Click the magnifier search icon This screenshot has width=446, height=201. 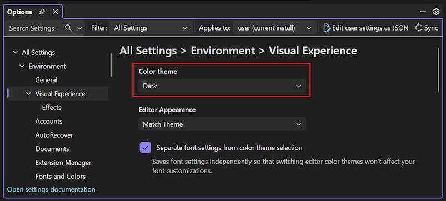coord(68,28)
